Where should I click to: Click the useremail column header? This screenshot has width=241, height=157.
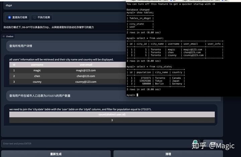(x=86, y=65)
